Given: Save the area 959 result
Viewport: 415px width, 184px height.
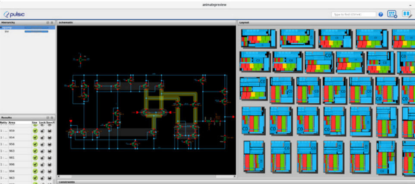Looking at the screenshot, I should click(x=49, y=131).
